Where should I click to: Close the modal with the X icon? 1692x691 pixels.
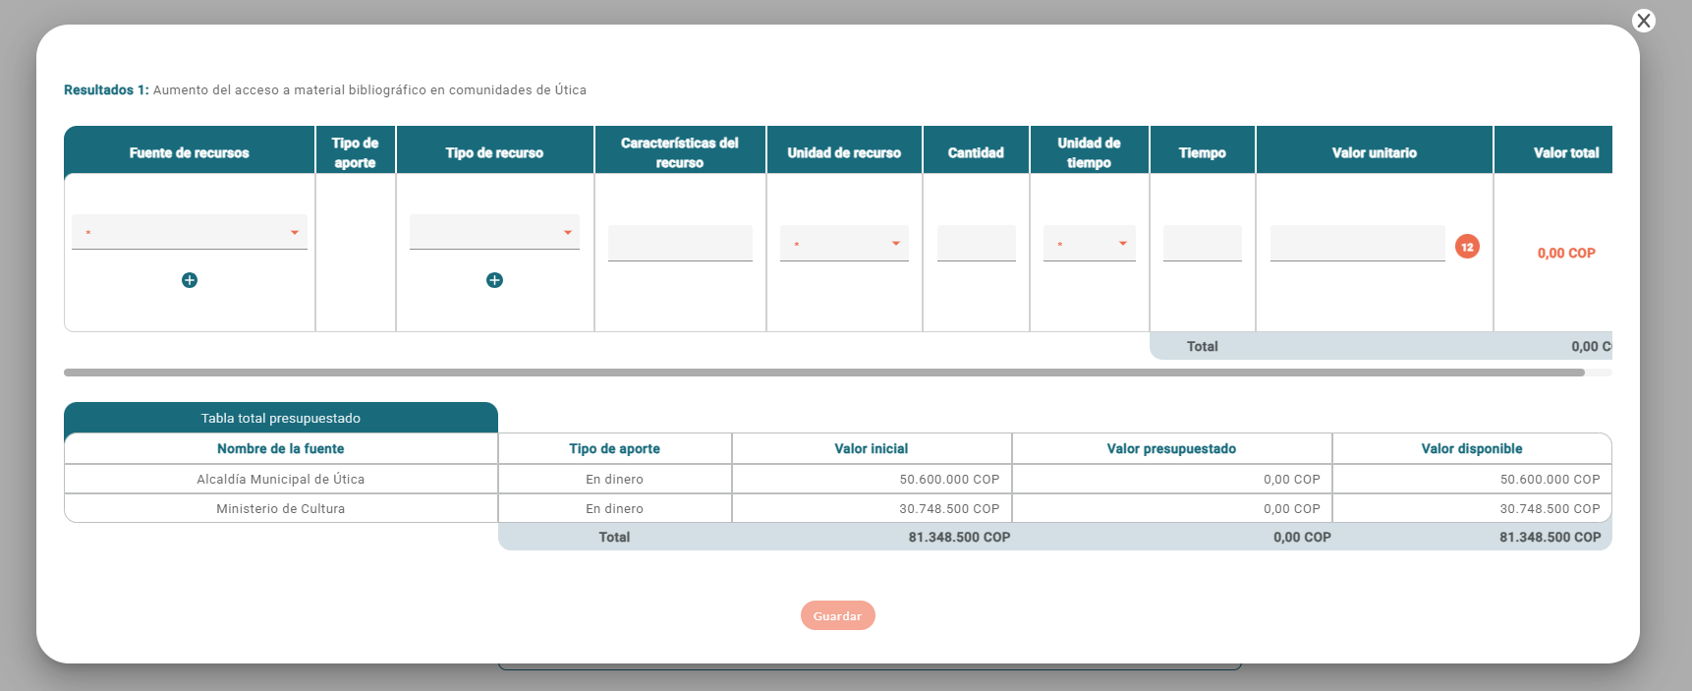1643,21
